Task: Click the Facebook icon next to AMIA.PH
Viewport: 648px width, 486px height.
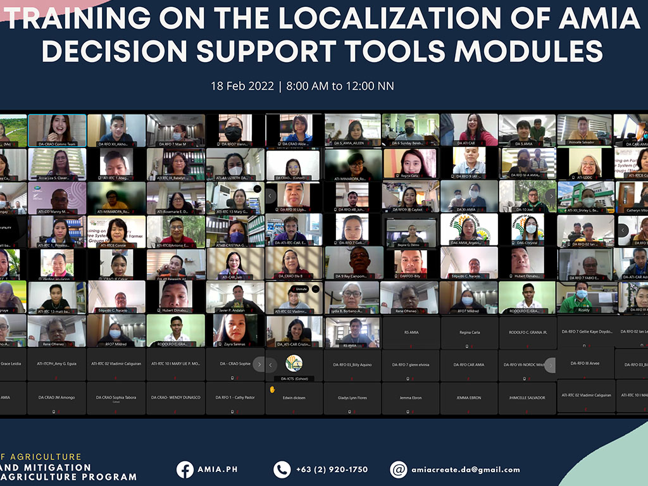Action: click(x=185, y=470)
